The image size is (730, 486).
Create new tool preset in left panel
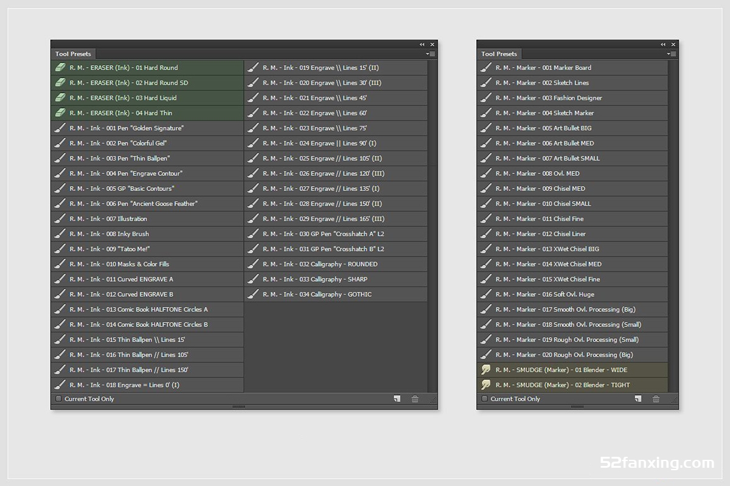pyautogui.click(x=397, y=399)
